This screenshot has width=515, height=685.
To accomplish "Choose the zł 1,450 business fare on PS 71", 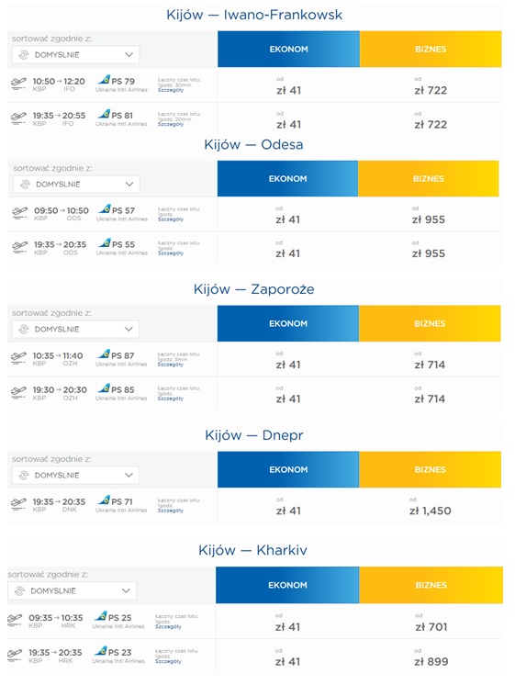I will coord(431,511).
